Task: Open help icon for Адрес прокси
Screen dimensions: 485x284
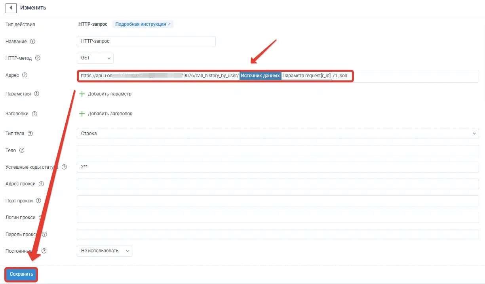Action: point(41,184)
